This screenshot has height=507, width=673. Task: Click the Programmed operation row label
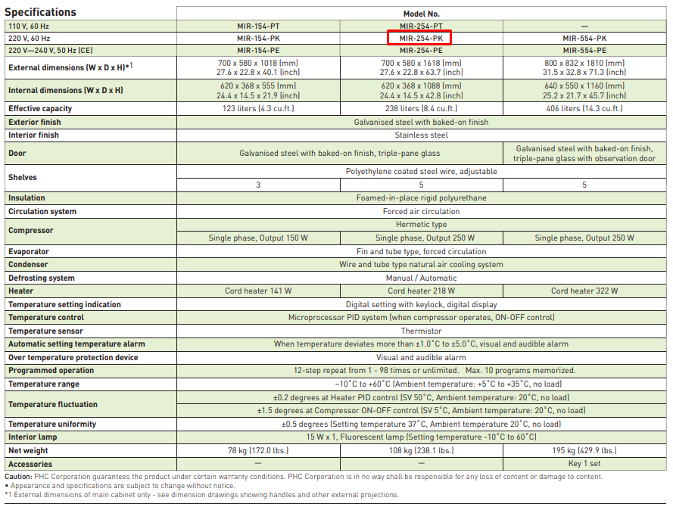click(x=51, y=371)
